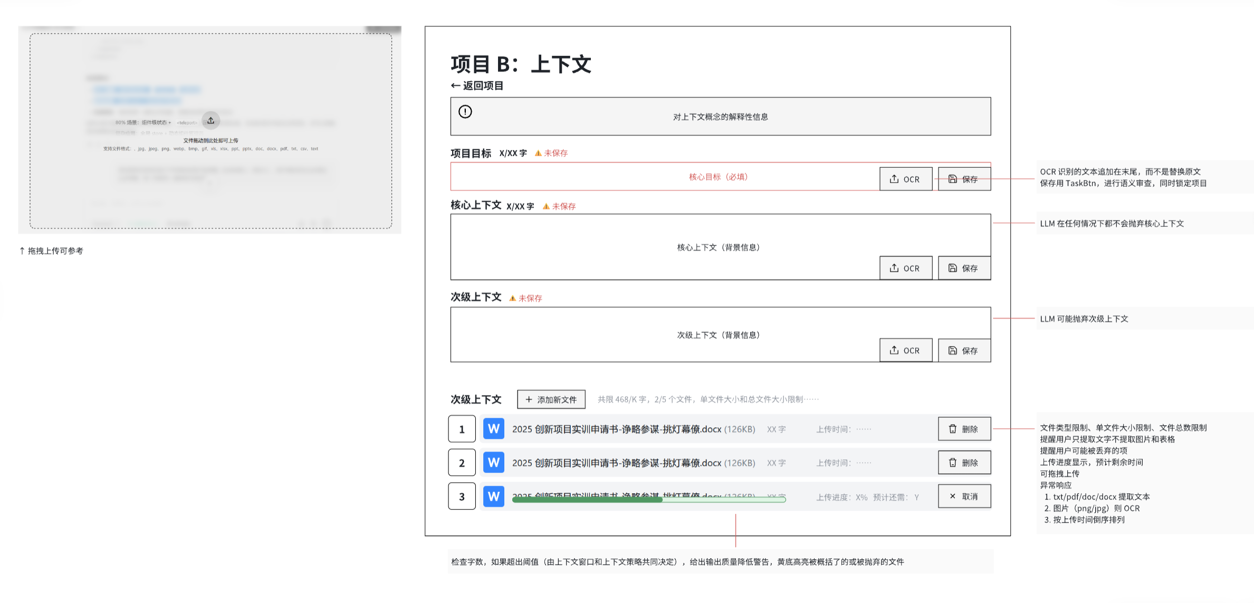
Task: Click the info icon in the explanation banner
Action: 465,112
